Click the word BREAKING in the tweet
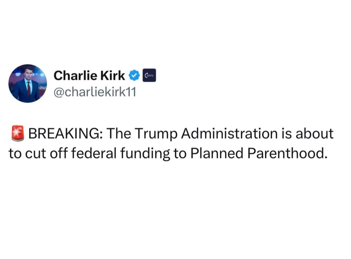 65,134
